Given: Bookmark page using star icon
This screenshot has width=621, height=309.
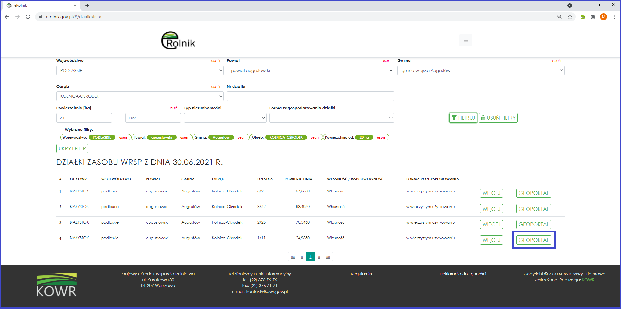Looking at the screenshot, I should [x=570, y=17].
